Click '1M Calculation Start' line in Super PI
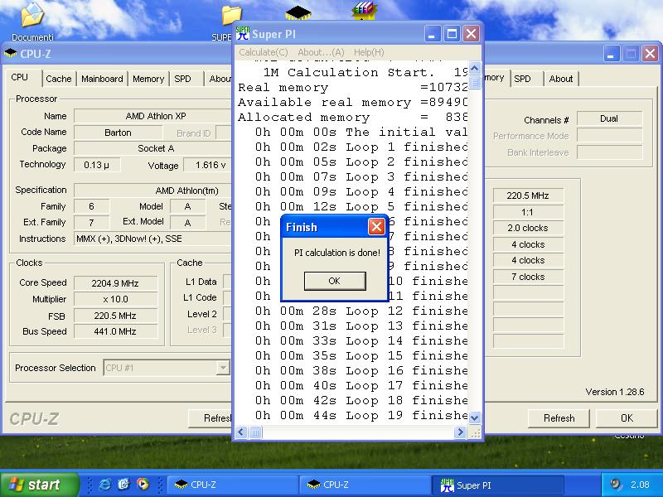663x497 pixels. point(365,73)
